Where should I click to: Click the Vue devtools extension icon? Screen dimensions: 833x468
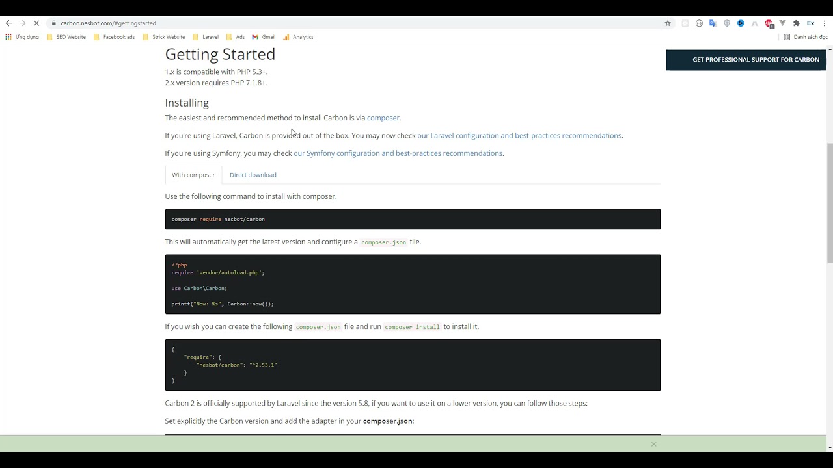click(782, 23)
